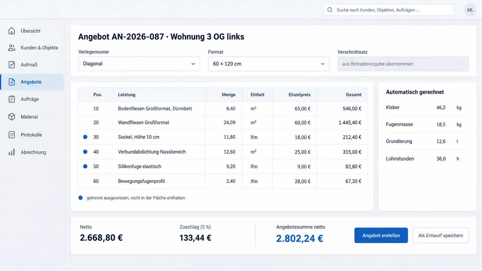
Task: Click the total 1.445,40 €
Action: point(350,123)
